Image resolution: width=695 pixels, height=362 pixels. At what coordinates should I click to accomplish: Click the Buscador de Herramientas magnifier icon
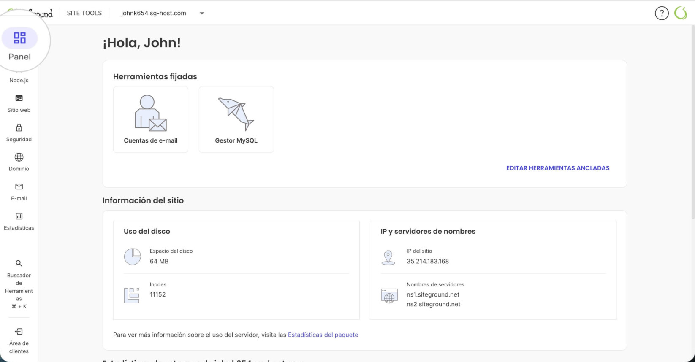click(19, 263)
